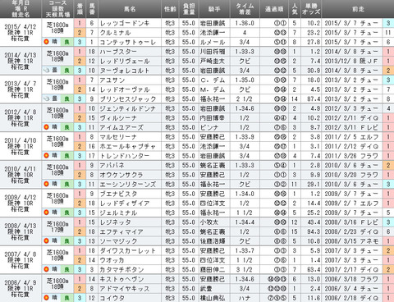The image size is (394, 302).
Task: Click horse name ハープスター
Action: click(118, 52)
